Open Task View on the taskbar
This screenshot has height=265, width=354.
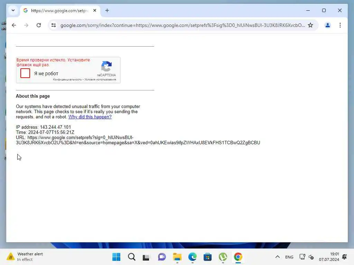pos(146,257)
